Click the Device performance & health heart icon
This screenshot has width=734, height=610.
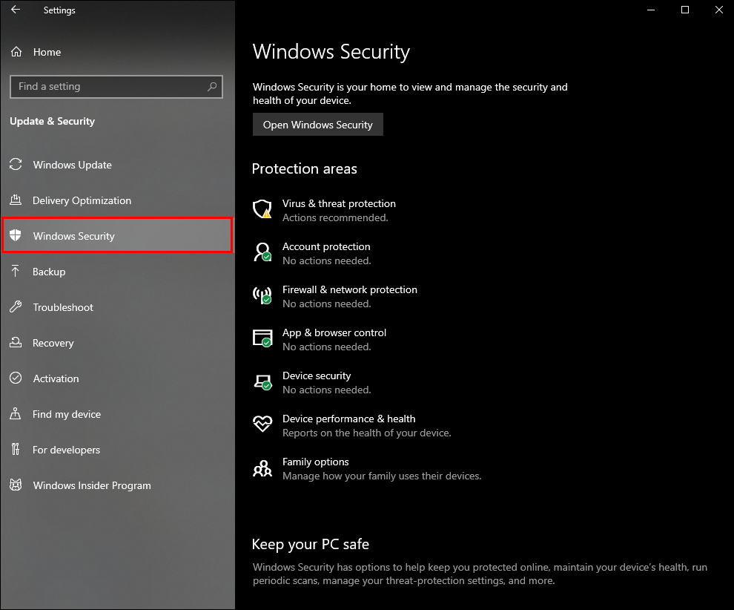tap(262, 424)
